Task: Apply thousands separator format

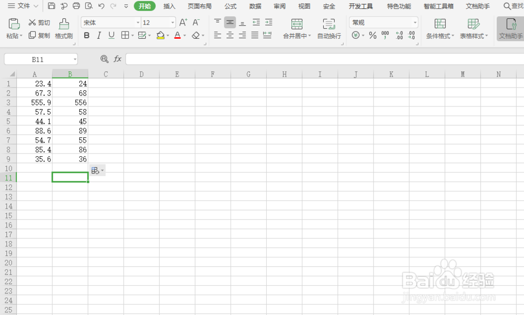Action: pyautogui.click(x=385, y=35)
